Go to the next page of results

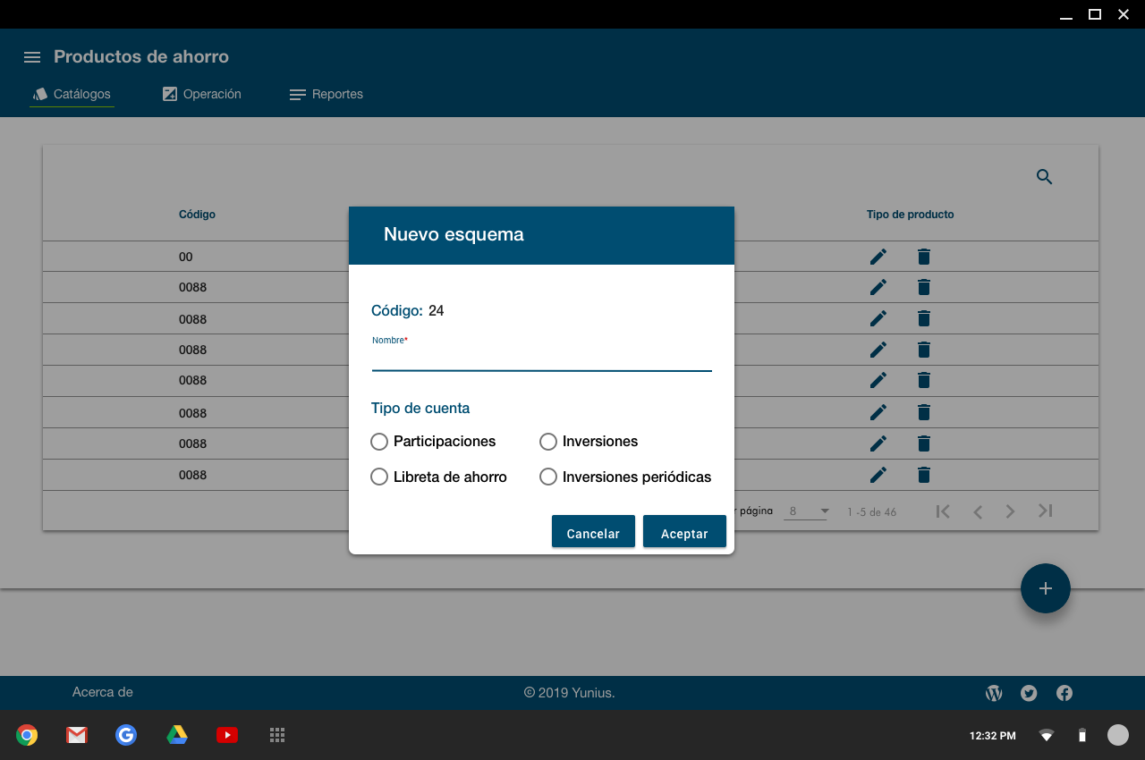[x=1010, y=511]
